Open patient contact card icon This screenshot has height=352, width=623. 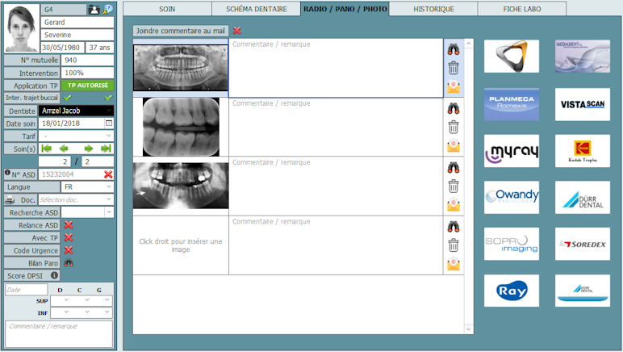point(94,10)
